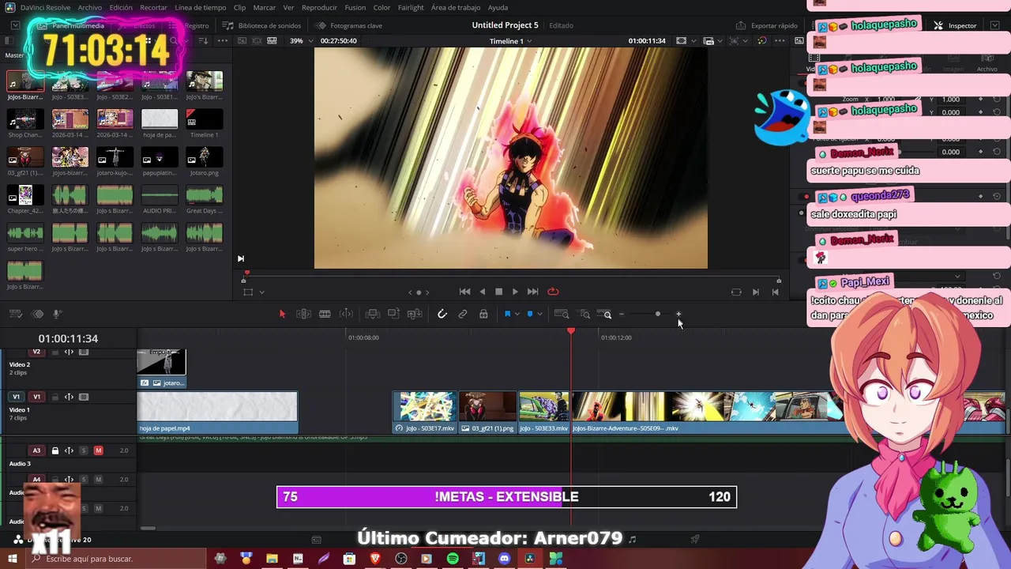Click Overwrite Clip toolbar icon
This screenshot has width=1011, height=569.
coord(393,314)
